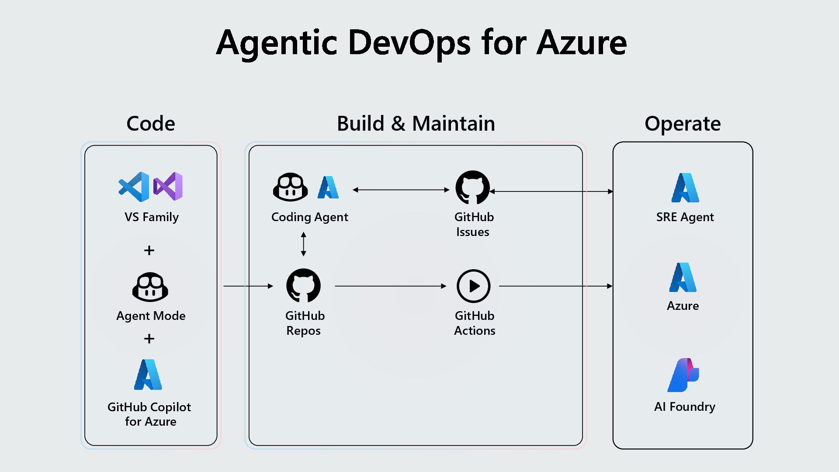Click the Agentic DevOps for Azure title
This screenshot has height=472, width=839.
421,42
